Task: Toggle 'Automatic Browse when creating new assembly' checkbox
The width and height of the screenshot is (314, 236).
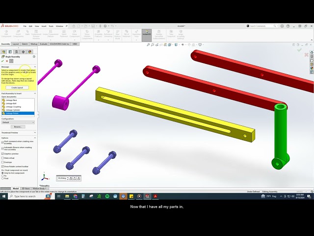Action: click(x=2, y=148)
